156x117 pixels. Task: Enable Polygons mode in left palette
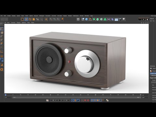(x=2, y=44)
